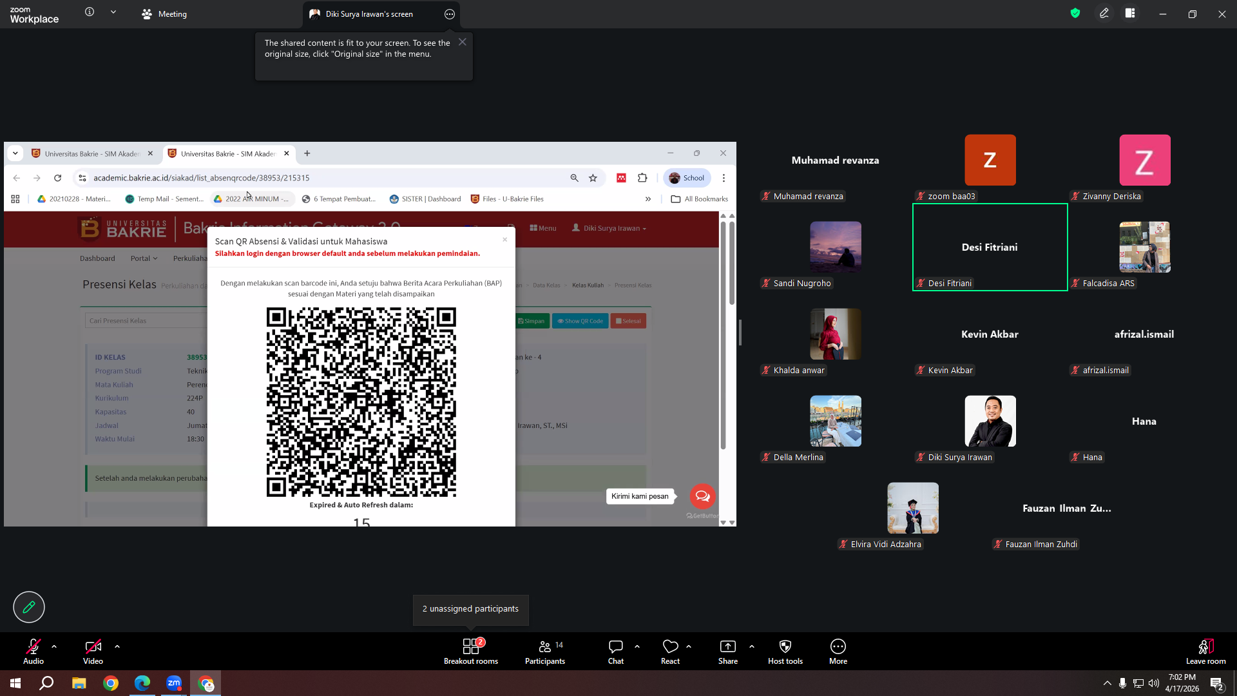Select Elvira Vidi Adzahra participant thumbnail
The image size is (1237, 696).
click(x=913, y=508)
